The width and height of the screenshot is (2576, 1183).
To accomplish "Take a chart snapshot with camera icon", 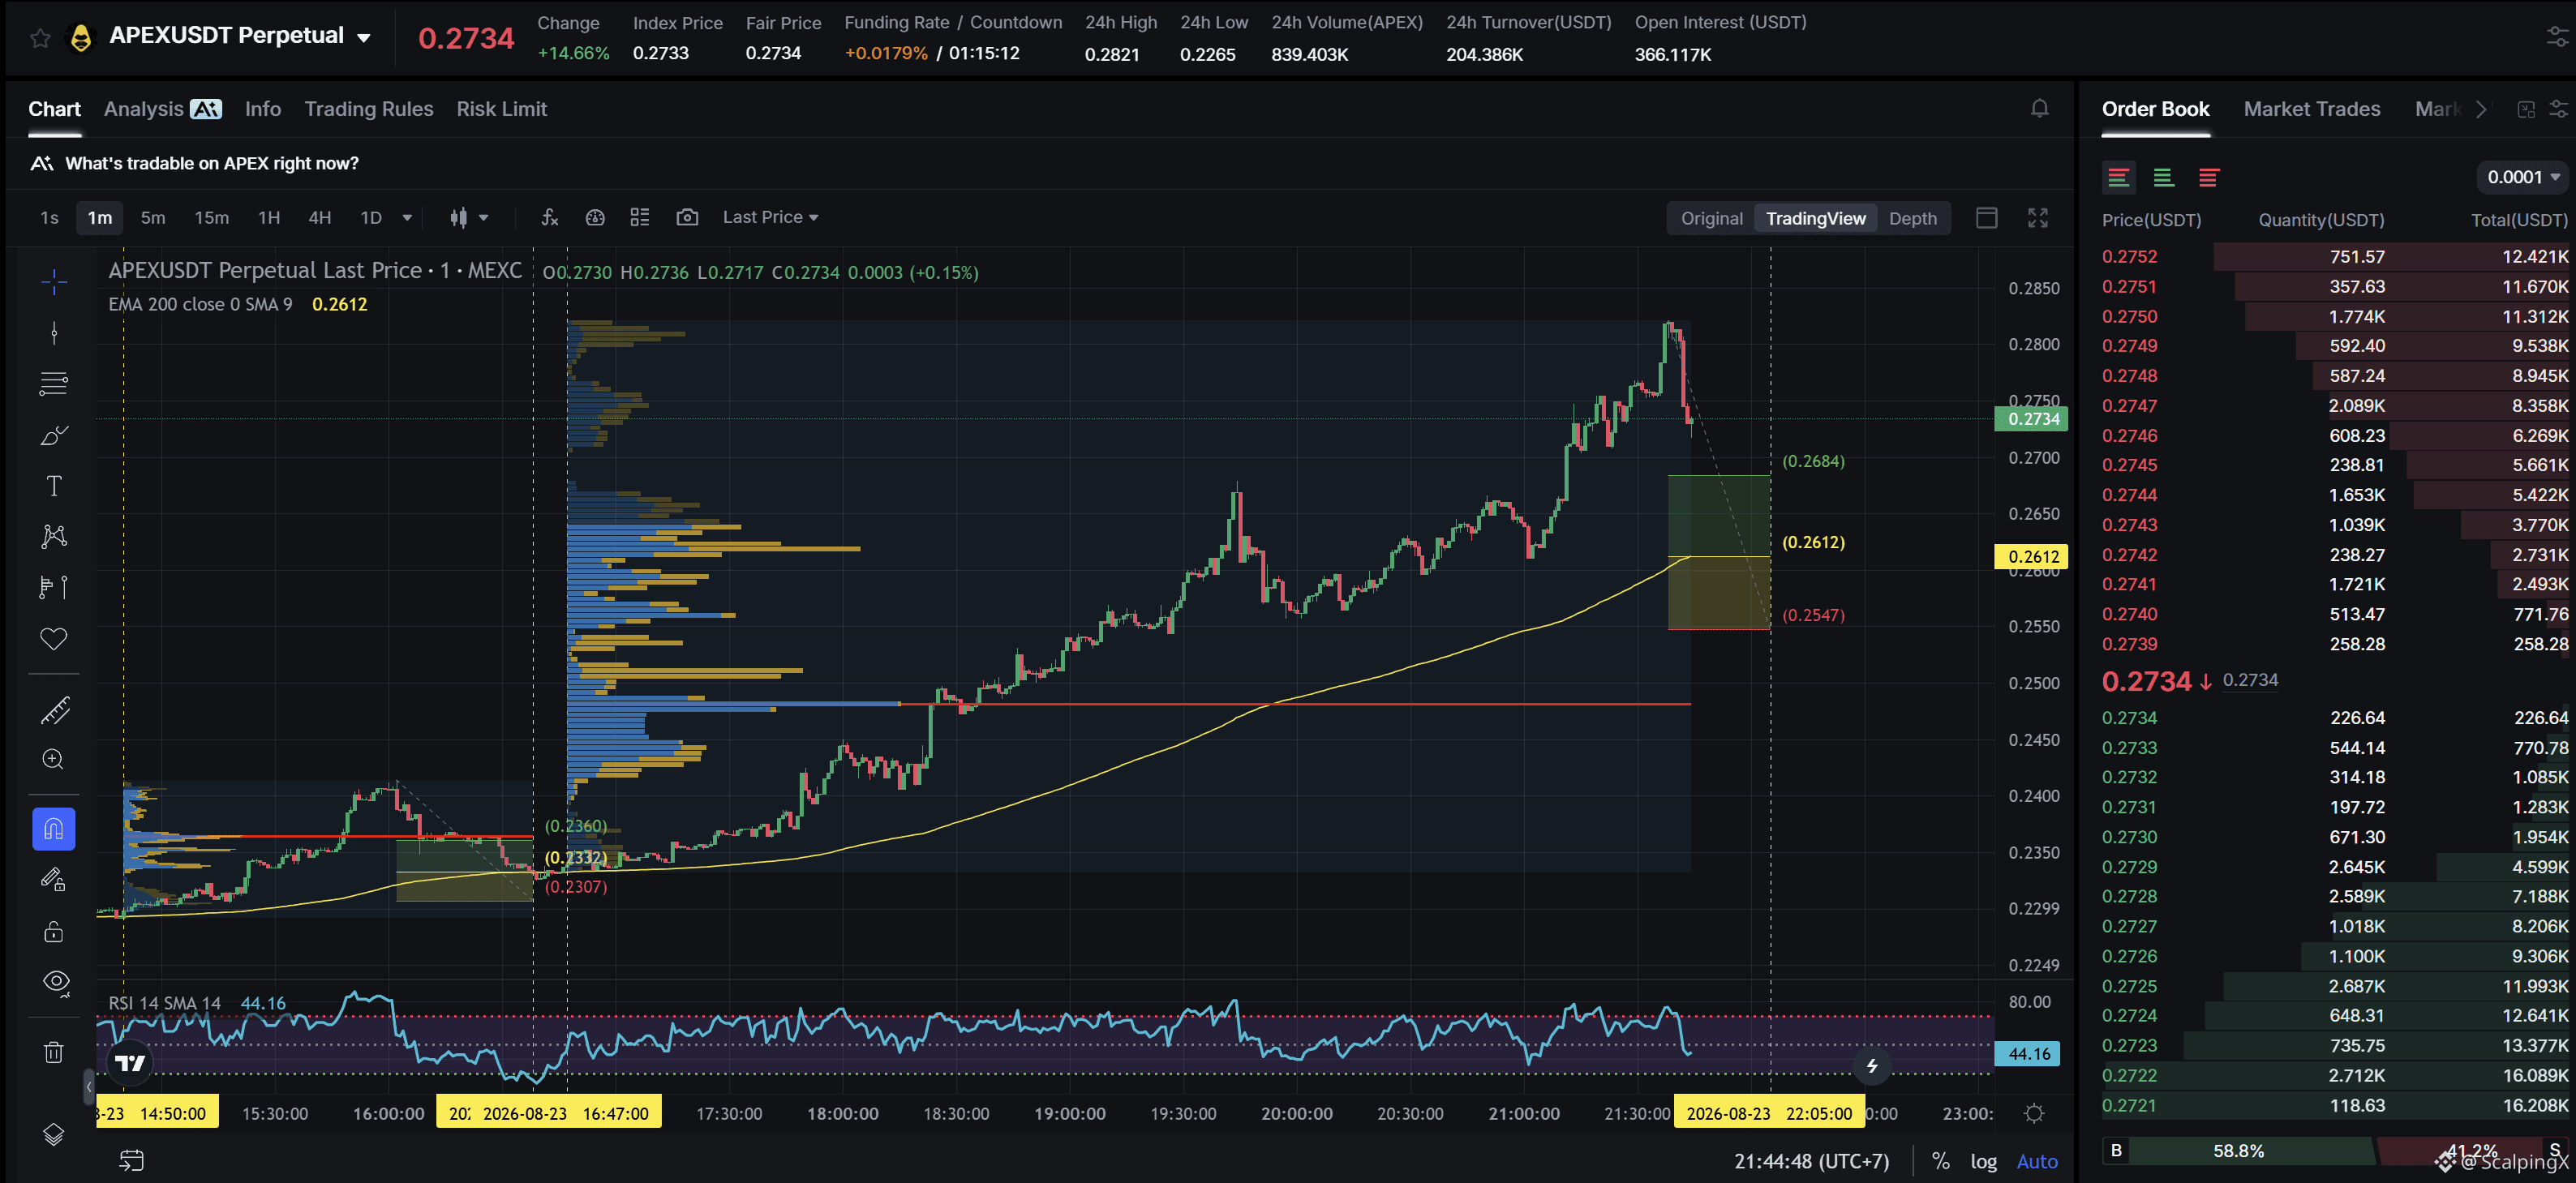I will pyautogui.click(x=687, y=217).
